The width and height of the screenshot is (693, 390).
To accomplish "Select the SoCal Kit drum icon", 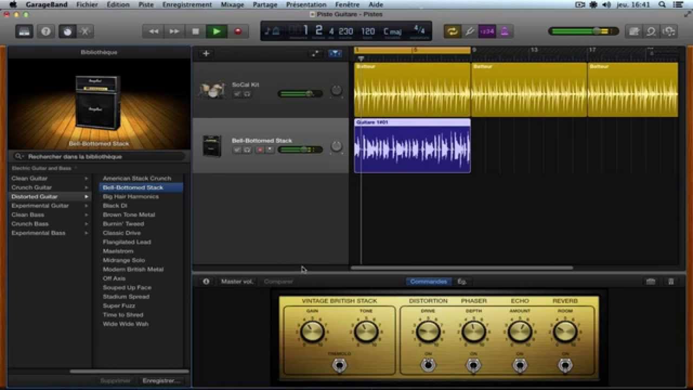I will [x=211, y=90].
